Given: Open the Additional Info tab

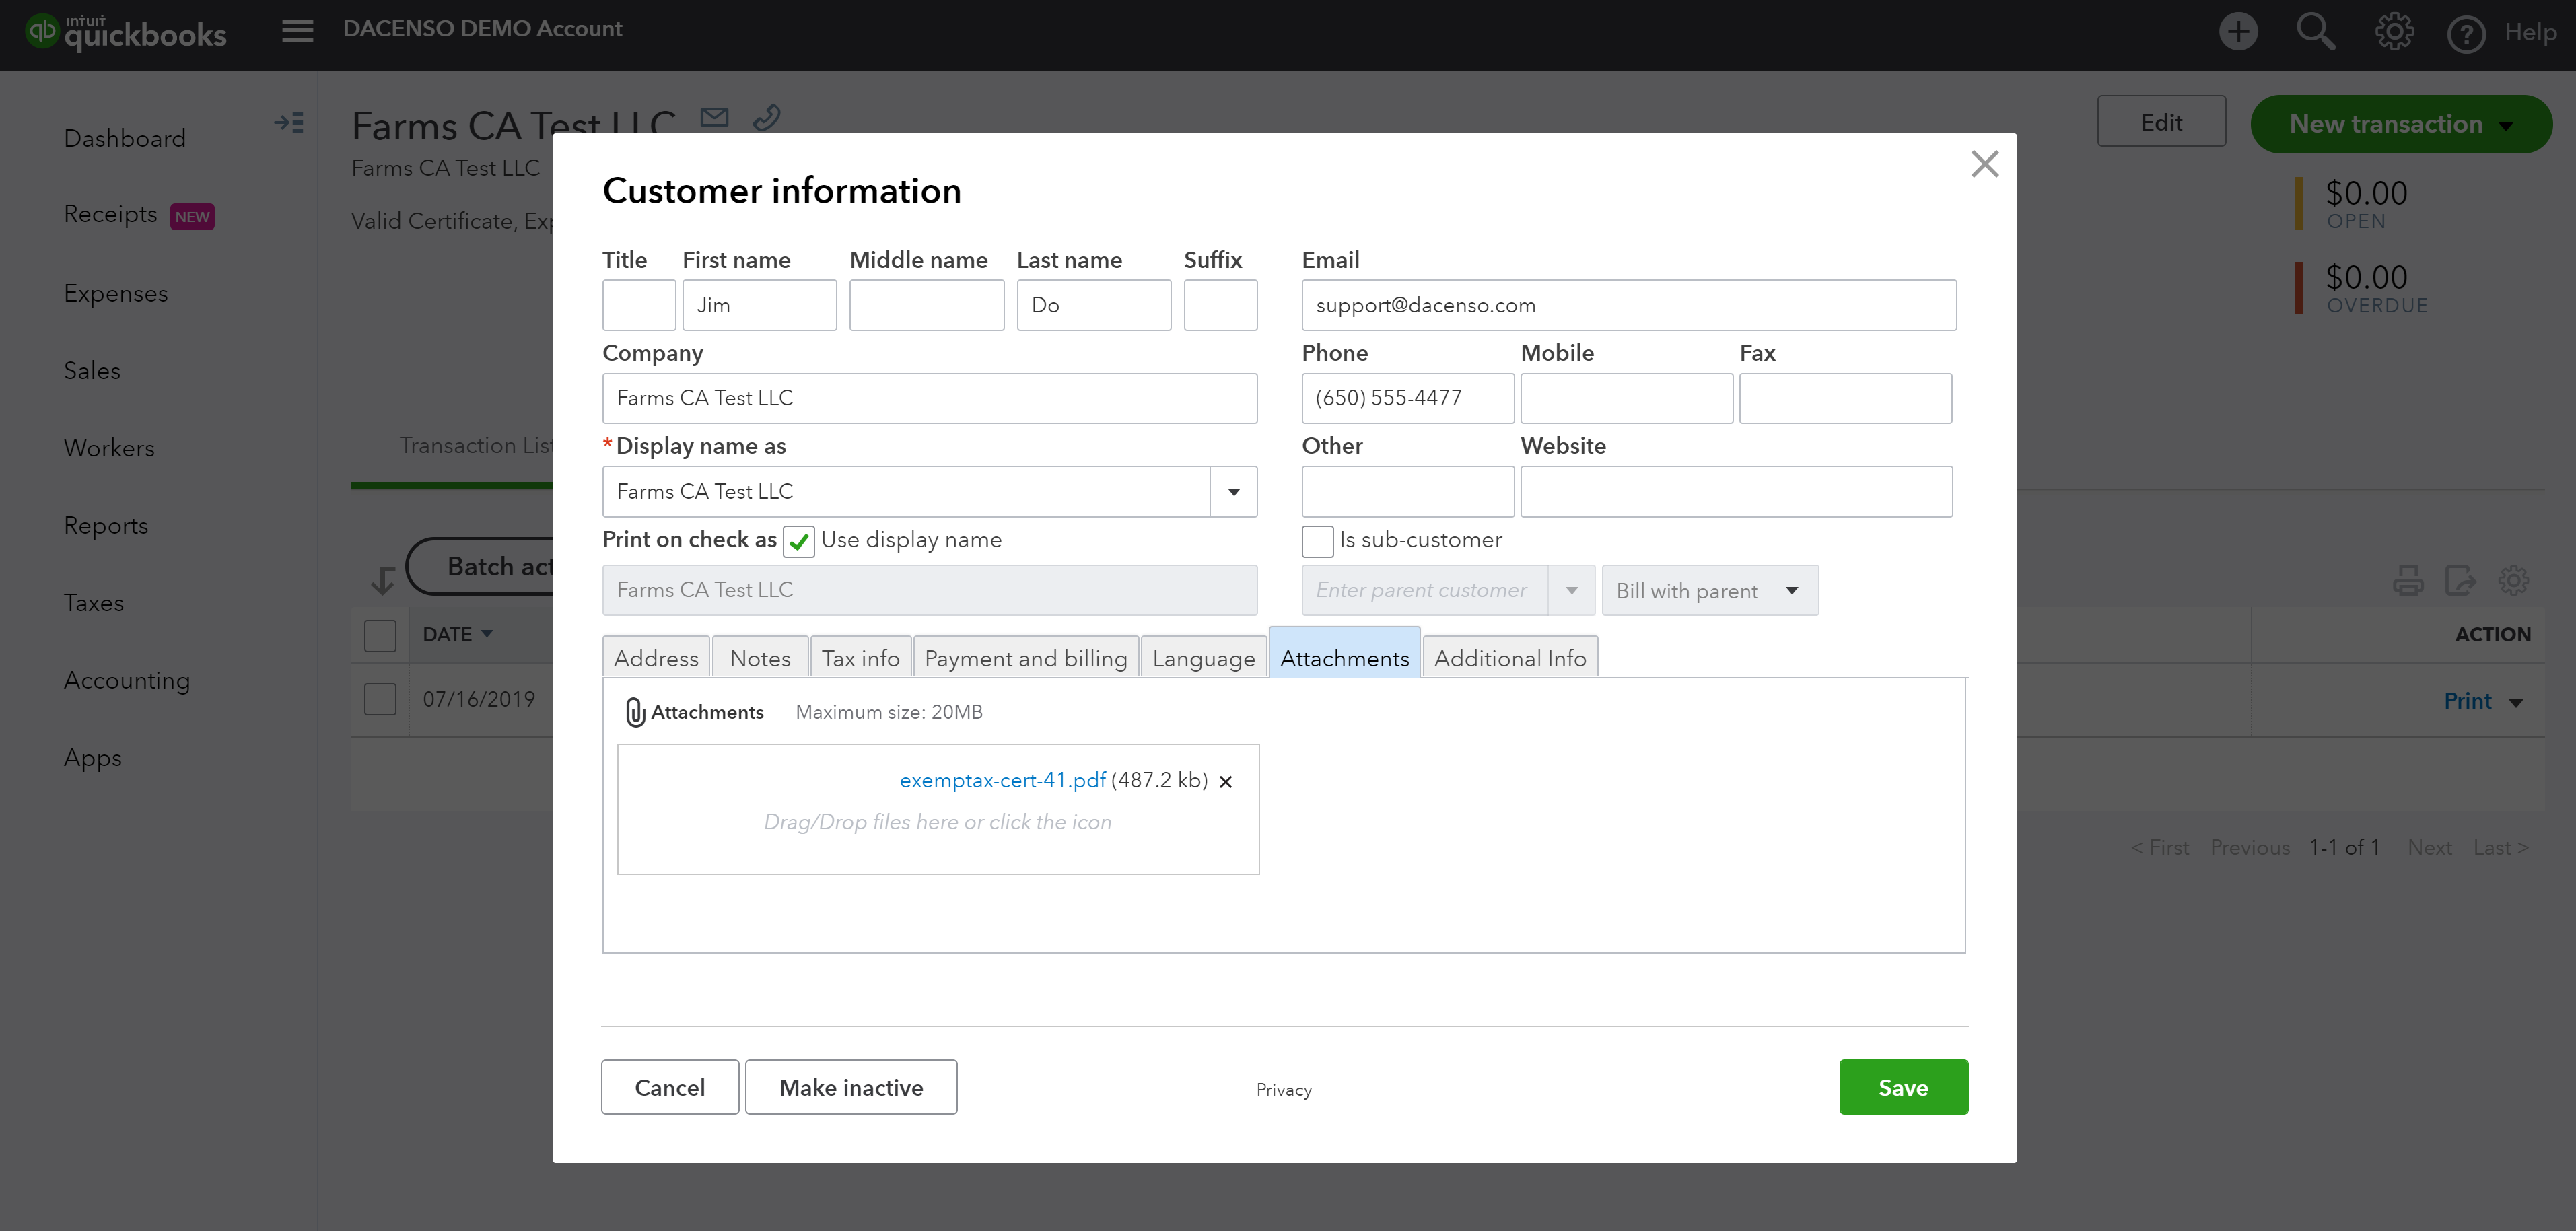Looking at the screenshot, I should (x=1510, y=658).
